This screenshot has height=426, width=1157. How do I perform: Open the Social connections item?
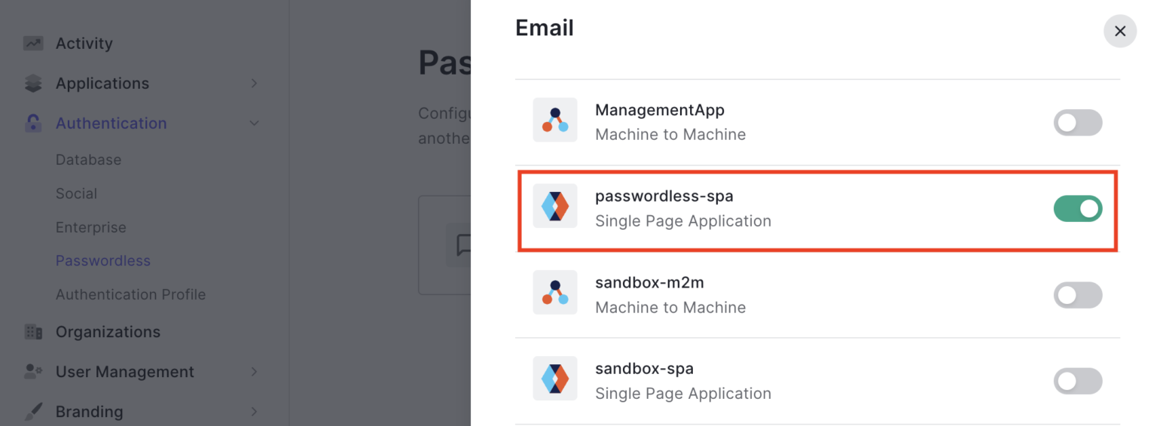tap(76, 193)
